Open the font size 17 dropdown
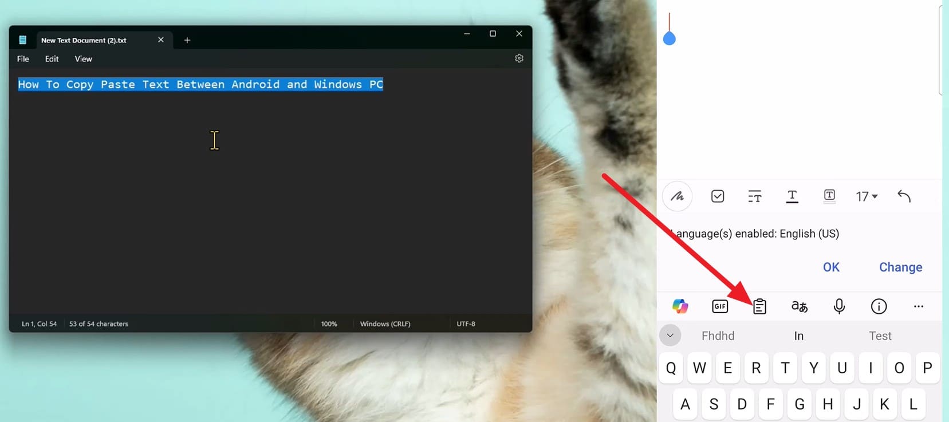The height and width of the screenshot is (422, 949). [x=867, y=196]
